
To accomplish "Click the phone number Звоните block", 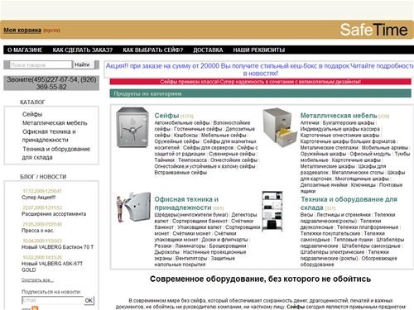I will coord(51,83).
